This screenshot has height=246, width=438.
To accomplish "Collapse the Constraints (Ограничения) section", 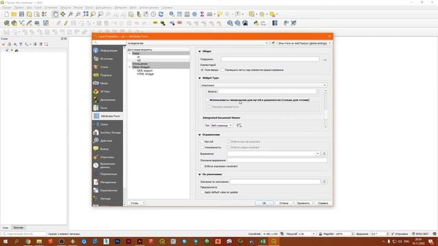I will pyautogui.click(x=200, y=135).
